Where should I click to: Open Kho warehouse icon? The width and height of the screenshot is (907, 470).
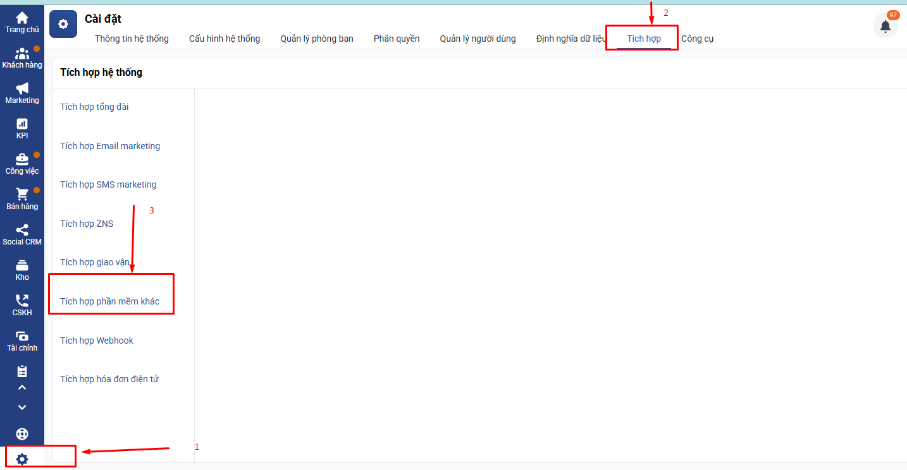click(x=22, y=265)
